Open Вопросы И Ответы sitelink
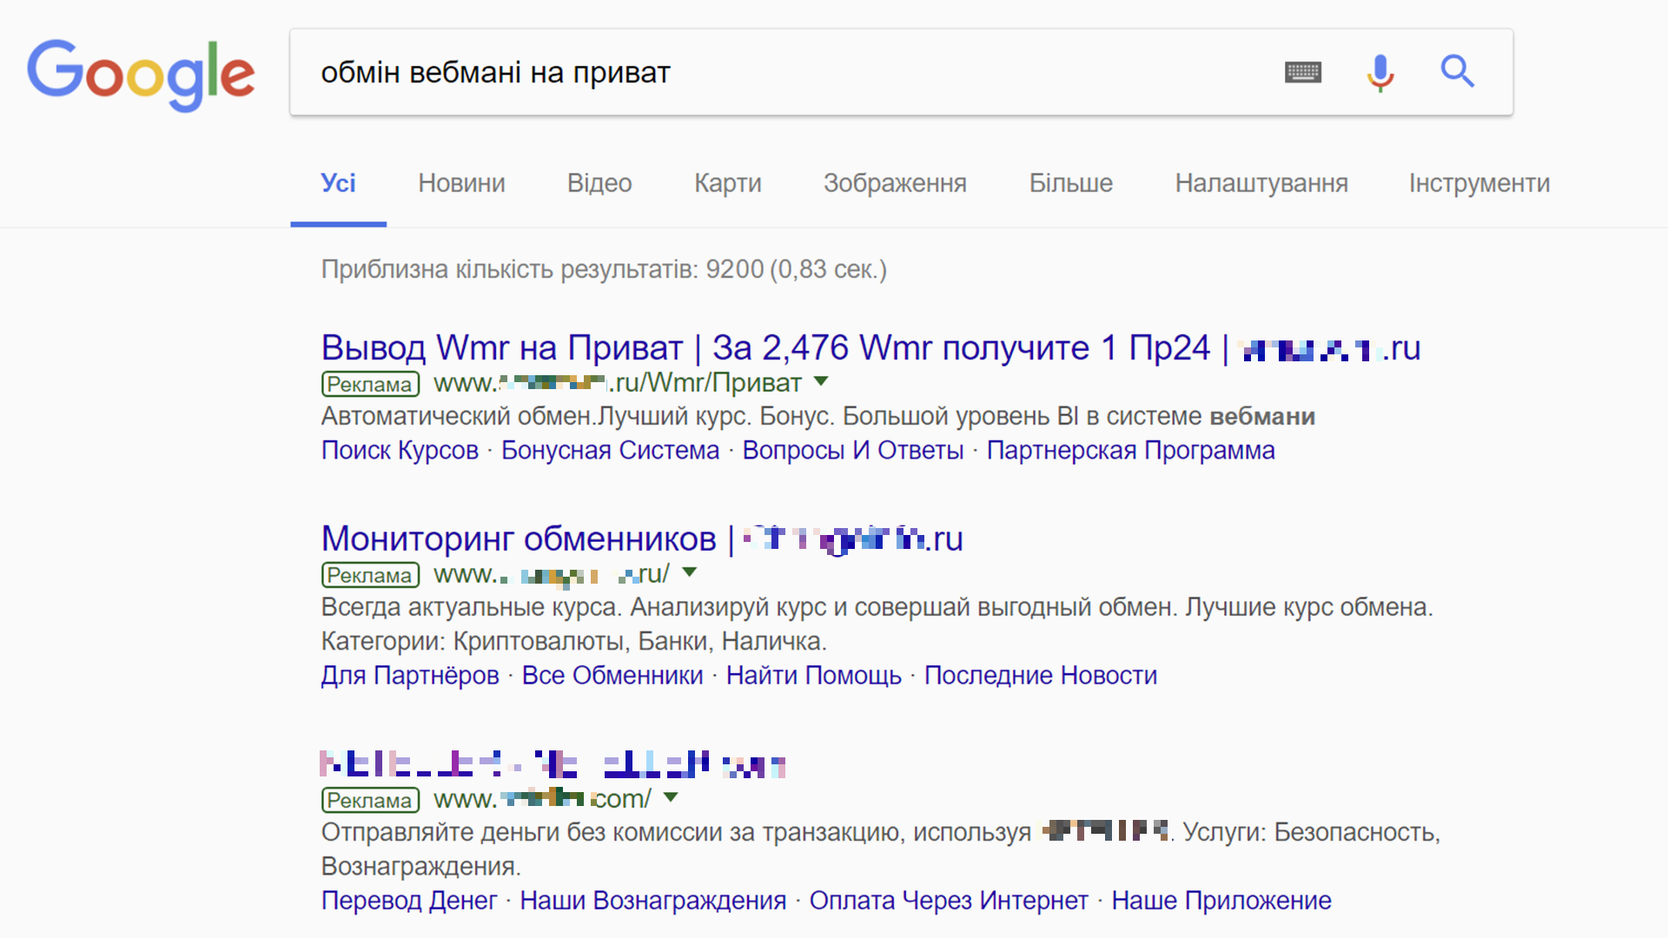The image size is (1668, 938). click(853, 451)
